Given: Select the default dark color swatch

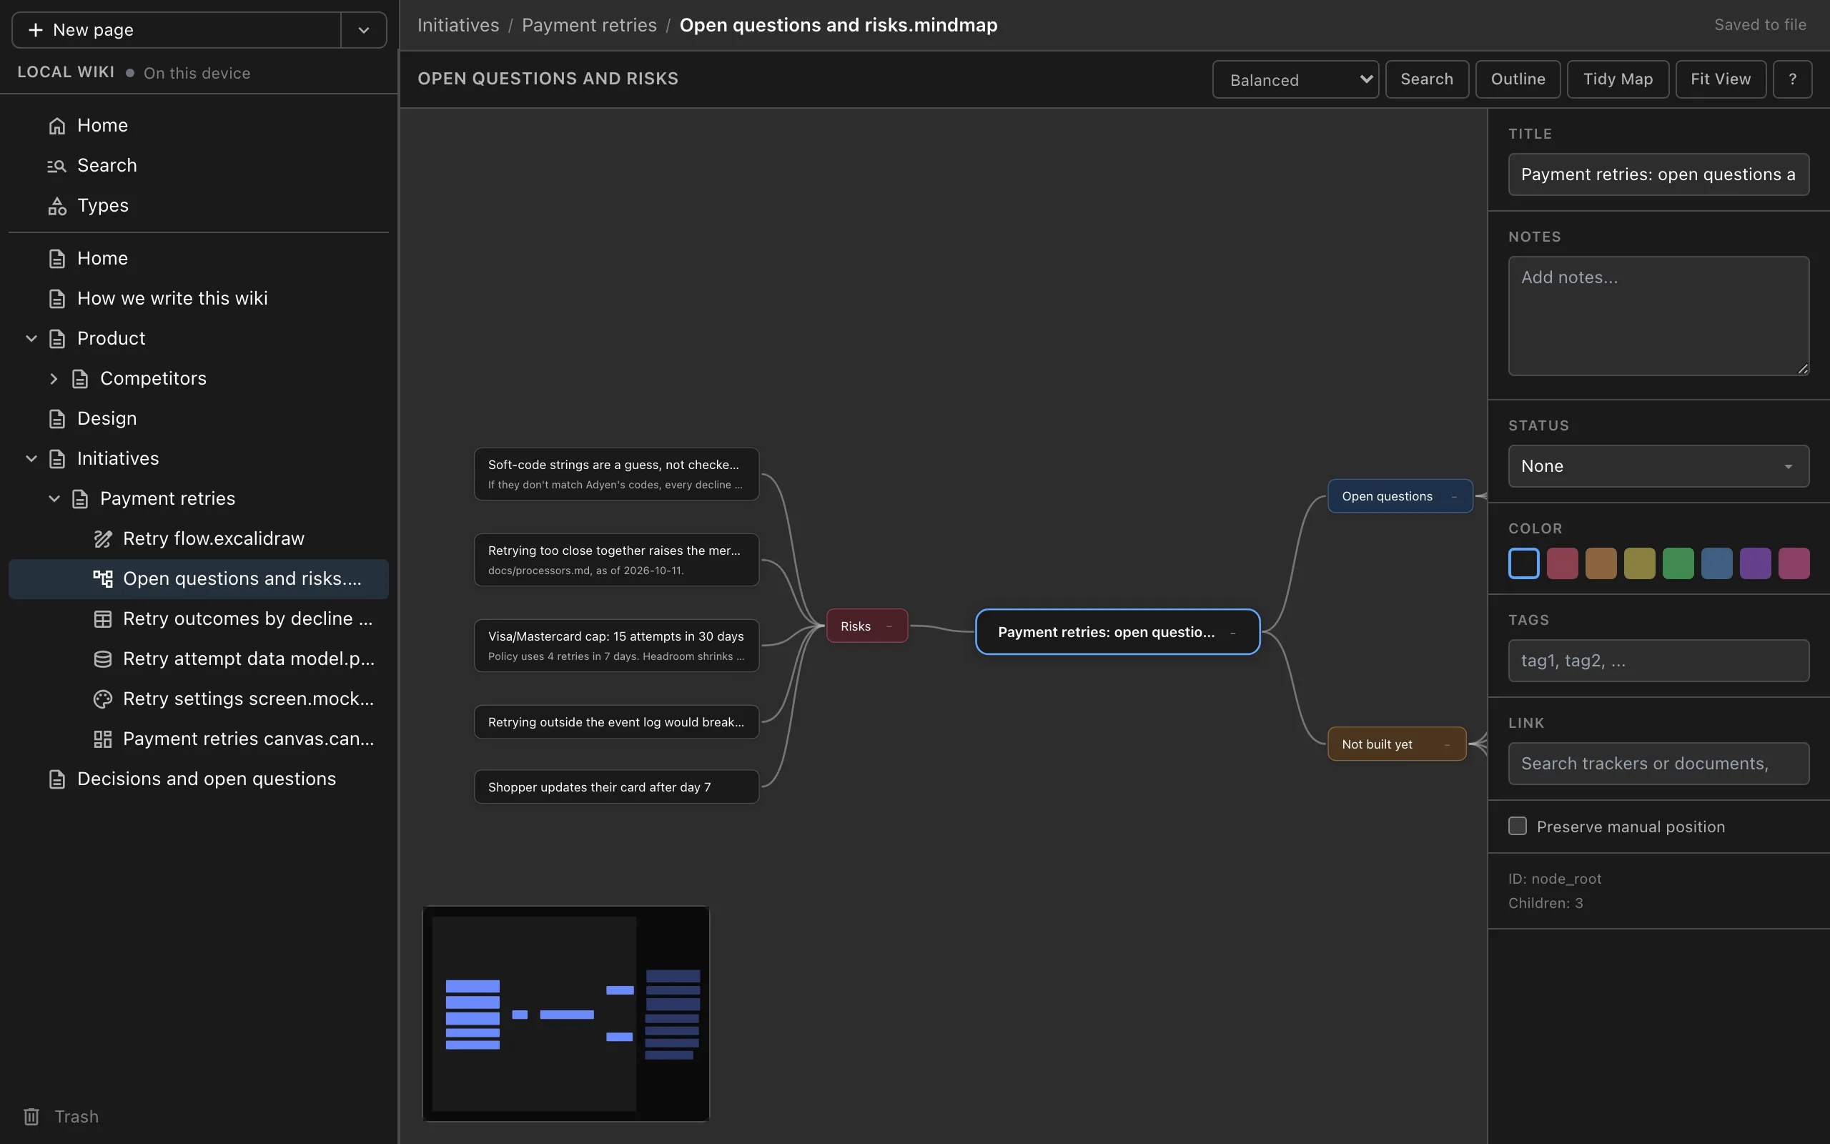Looking at the screenshot, I should pos(1524,563).
